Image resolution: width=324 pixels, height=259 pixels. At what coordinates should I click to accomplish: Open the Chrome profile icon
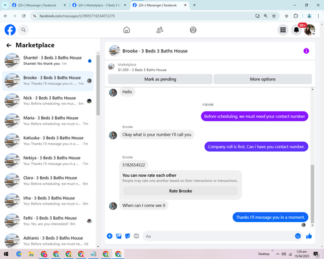[309, 16]
